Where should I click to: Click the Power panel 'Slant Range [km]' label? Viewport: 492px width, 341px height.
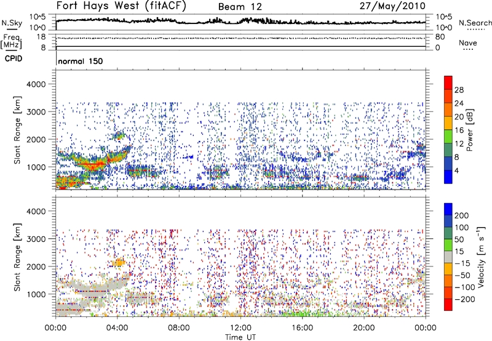click(x=17, y=130)
